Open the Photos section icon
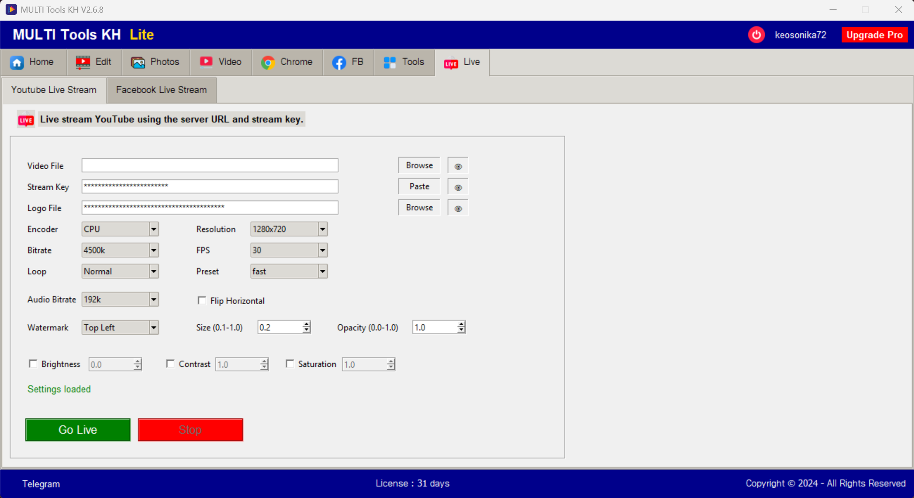The height and width of the screenshot is (498, 914). pos(137,62)
